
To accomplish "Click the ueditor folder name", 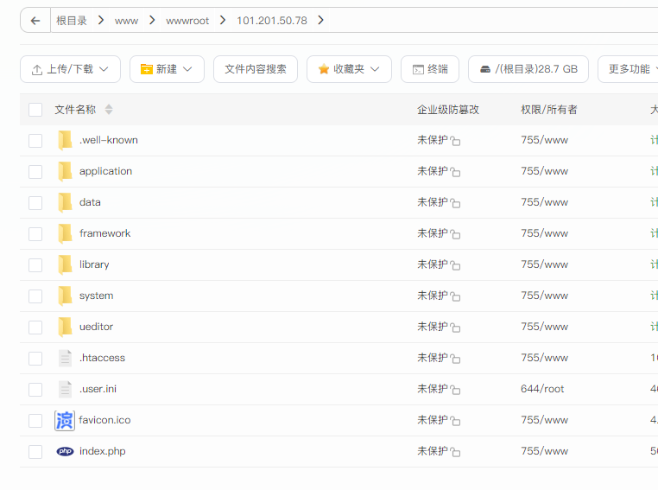I will pyautogui.click(x=96, y=327).
